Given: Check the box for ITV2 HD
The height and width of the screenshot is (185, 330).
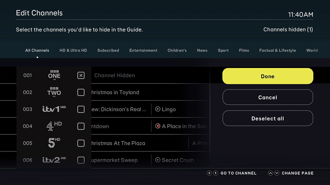Looking at the screenshot, I should tap(81, 160).
